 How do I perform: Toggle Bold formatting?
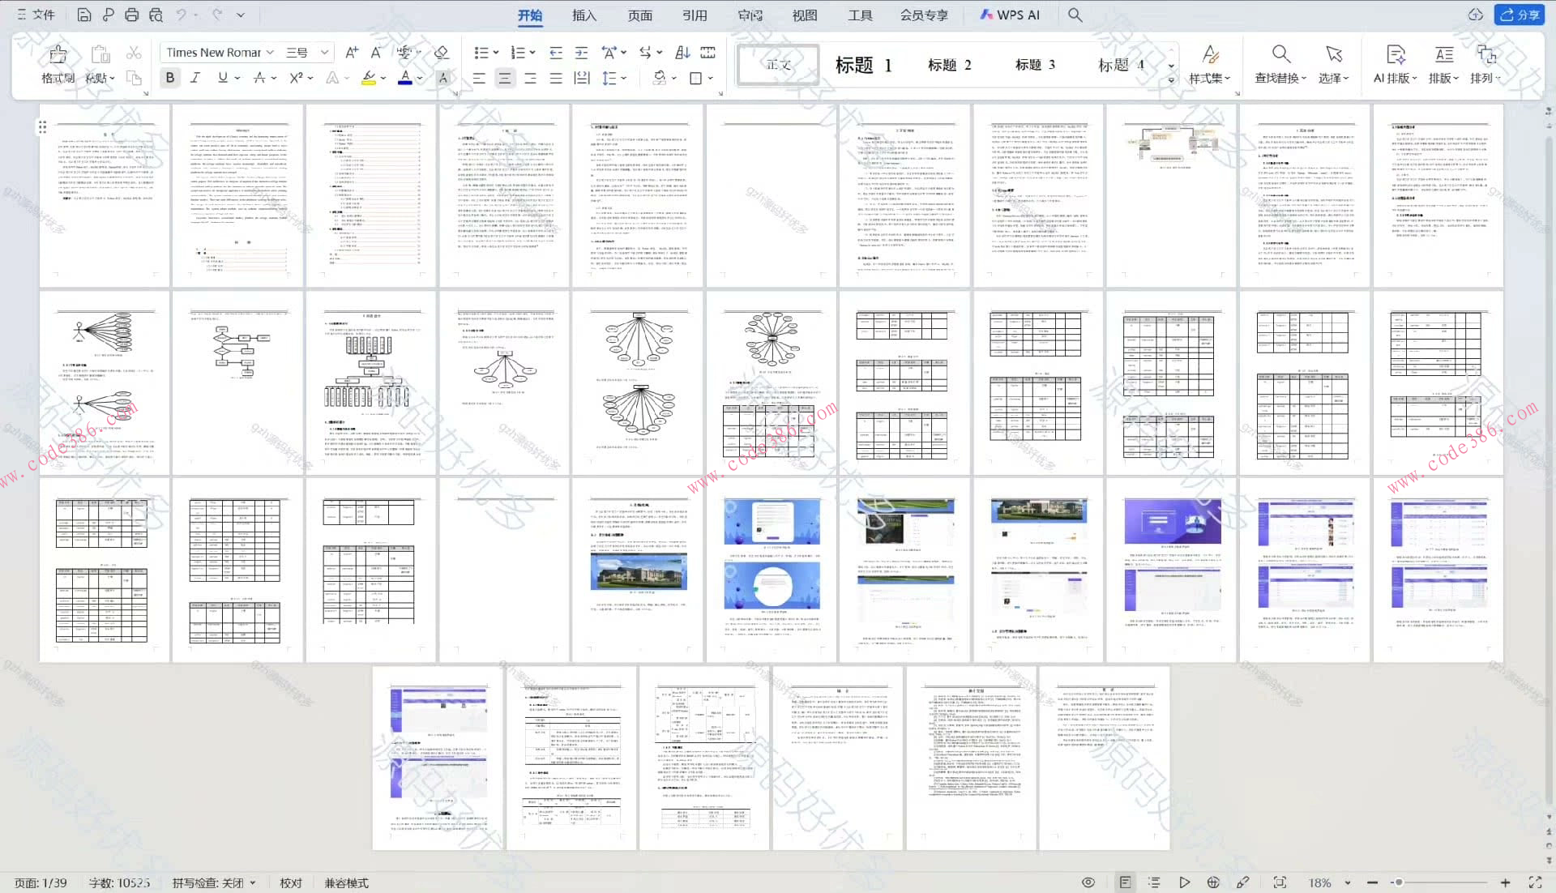point(169,78)
